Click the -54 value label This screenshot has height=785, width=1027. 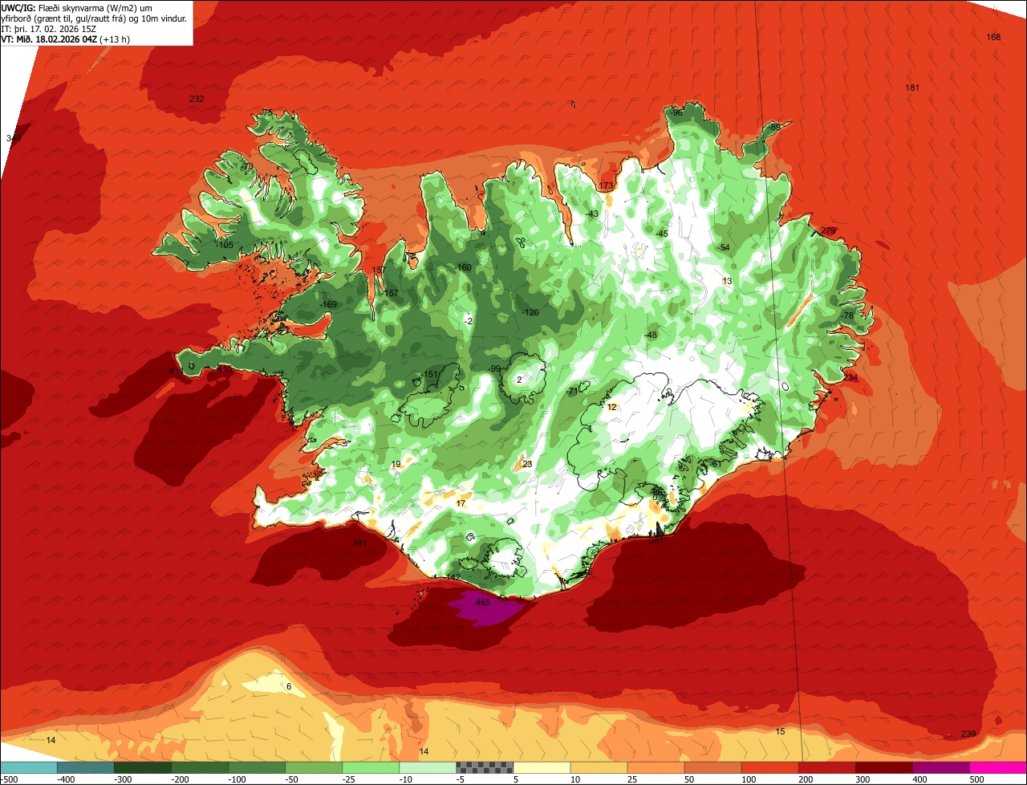pos(724,247)
